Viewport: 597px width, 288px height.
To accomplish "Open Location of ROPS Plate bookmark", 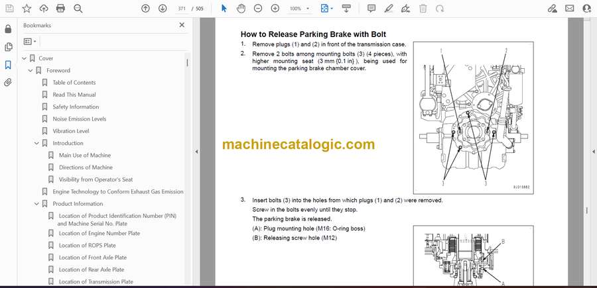I will 87,246.
